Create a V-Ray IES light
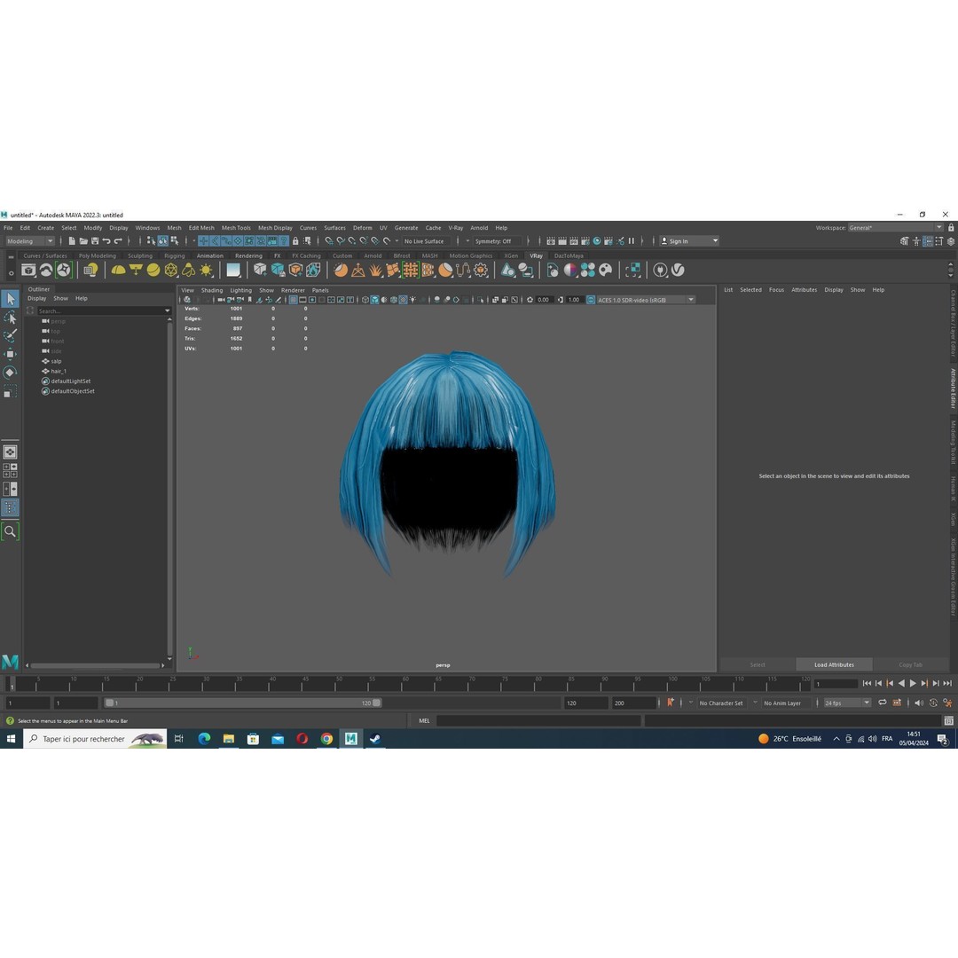958x958 pixels. (x=189, y=270)
